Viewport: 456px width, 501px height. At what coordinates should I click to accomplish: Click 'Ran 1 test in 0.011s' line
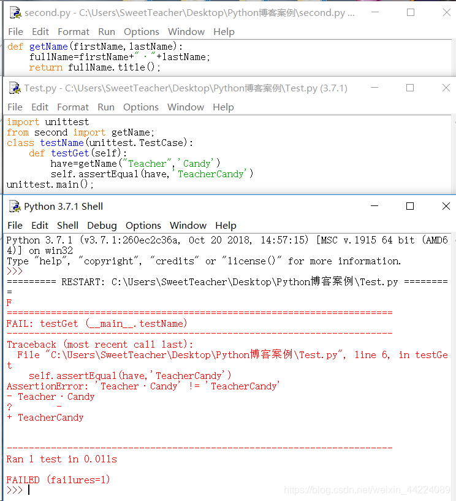pos(62,459)
